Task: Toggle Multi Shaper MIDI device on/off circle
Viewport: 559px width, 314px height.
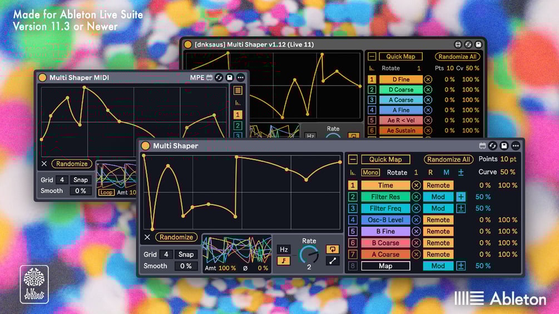Action: click(x=42, y=78)
